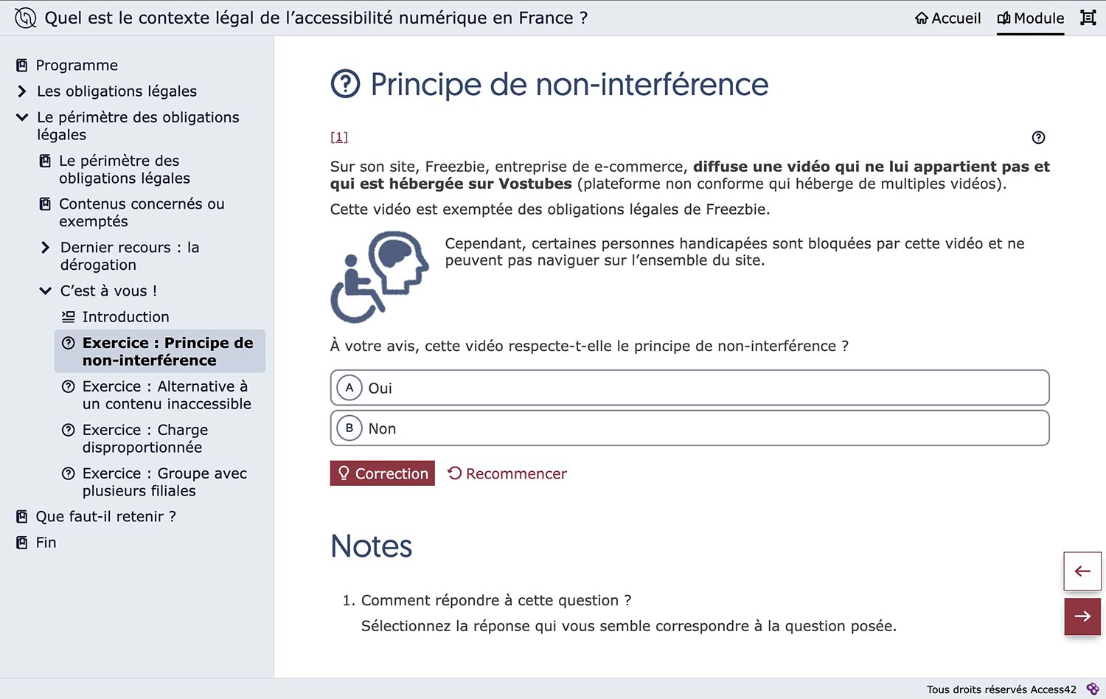
Task: Toggle fullscreen icon in top right corner
Action: pyautogui.click(x=1088, y=18)
